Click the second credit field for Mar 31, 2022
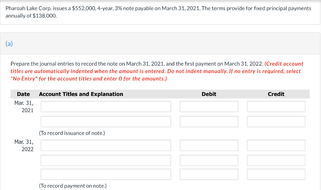Screen dimensions: 321x190 [x=276, y=160]
